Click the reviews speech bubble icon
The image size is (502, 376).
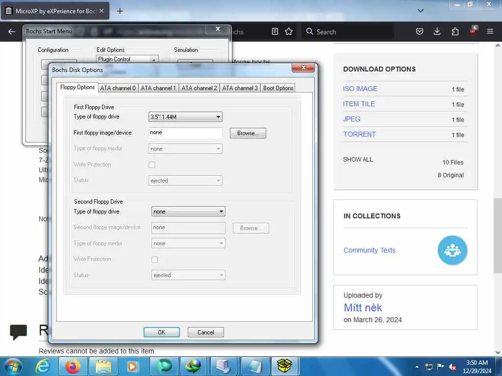pos(19,332)
